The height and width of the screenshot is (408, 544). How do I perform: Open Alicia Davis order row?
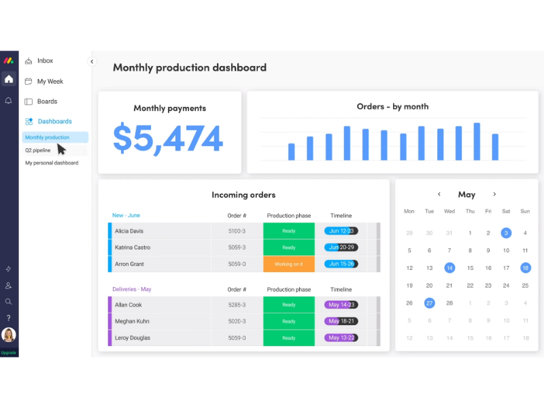[244, 231]
